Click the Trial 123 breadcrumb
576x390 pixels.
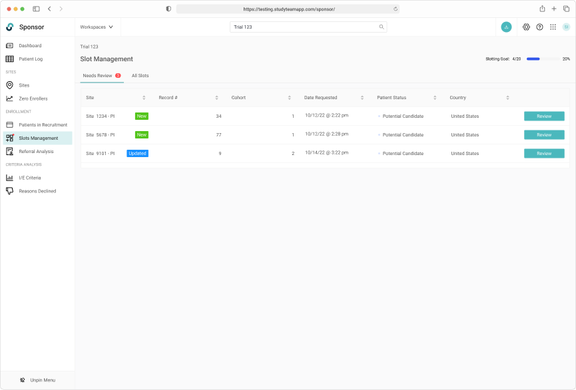pos(89,47)
